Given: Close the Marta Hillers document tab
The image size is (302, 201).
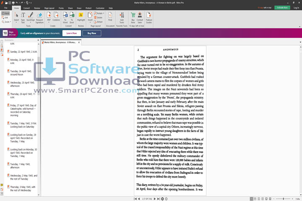Looking at the screenshot, I should tap(79, 42).
